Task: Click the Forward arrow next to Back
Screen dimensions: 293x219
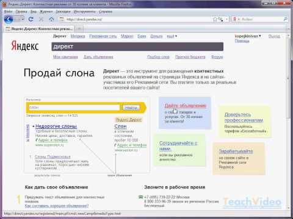Action: [18, 19]
